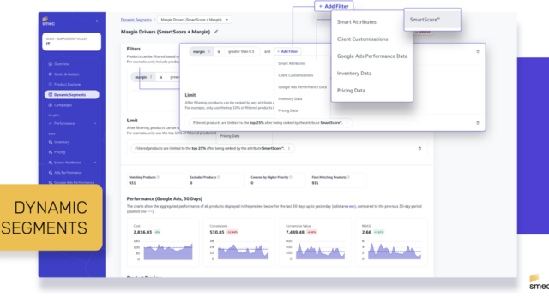Click the info icon next to Covered by Higher Priority
The height and width of the screenshot is (308, 549).
click(291, 177)
